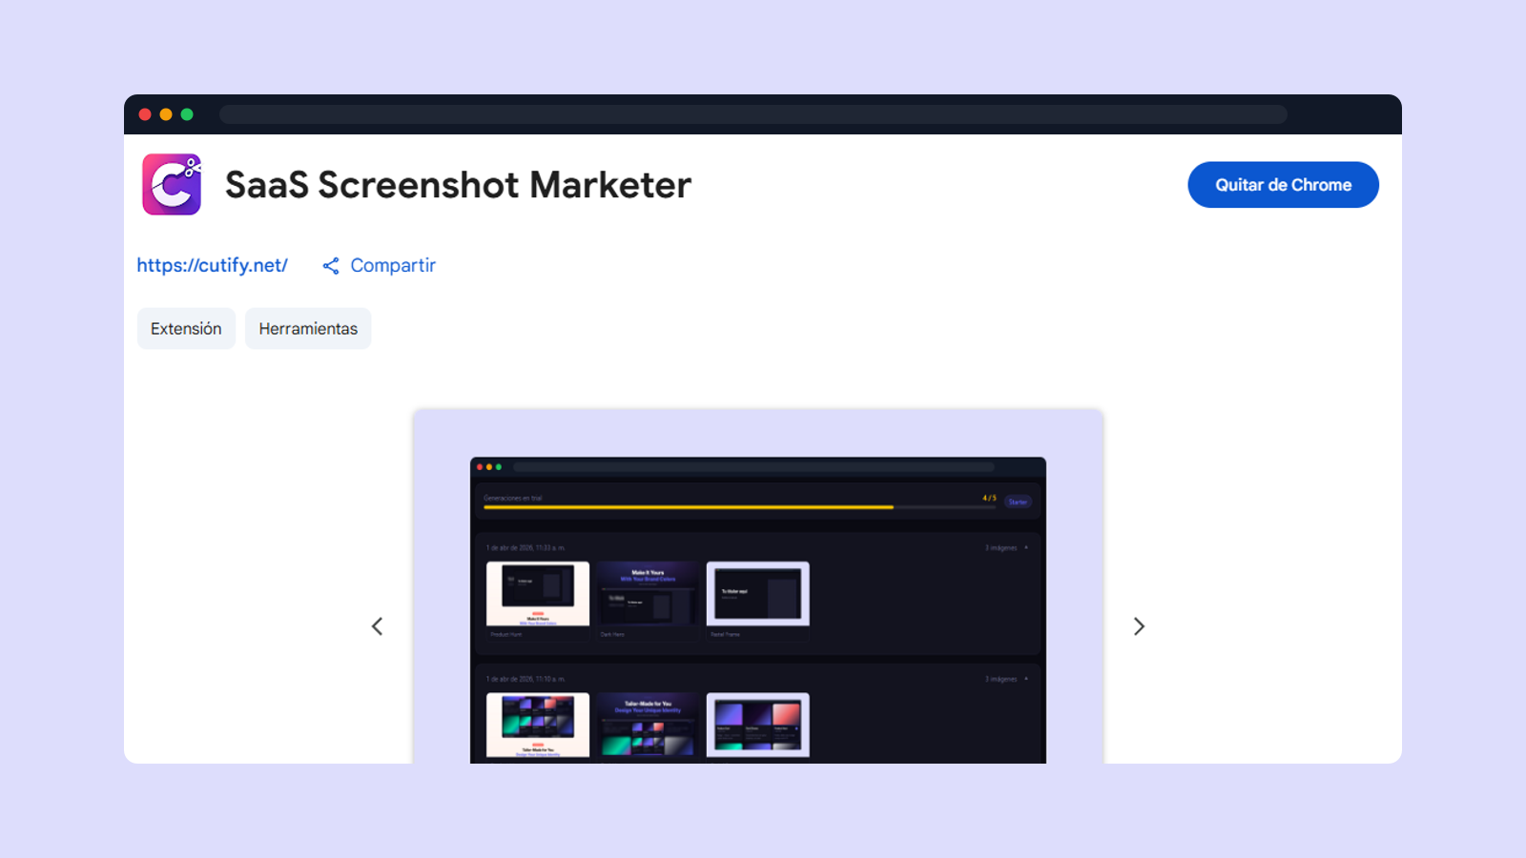1526x858 pixels.
Task: Collapse the 11:10 a. m. images group arrow
Action: tap(1026, 680)
